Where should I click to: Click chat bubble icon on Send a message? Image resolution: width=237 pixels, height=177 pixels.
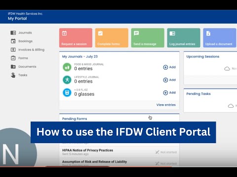(136, 33)
